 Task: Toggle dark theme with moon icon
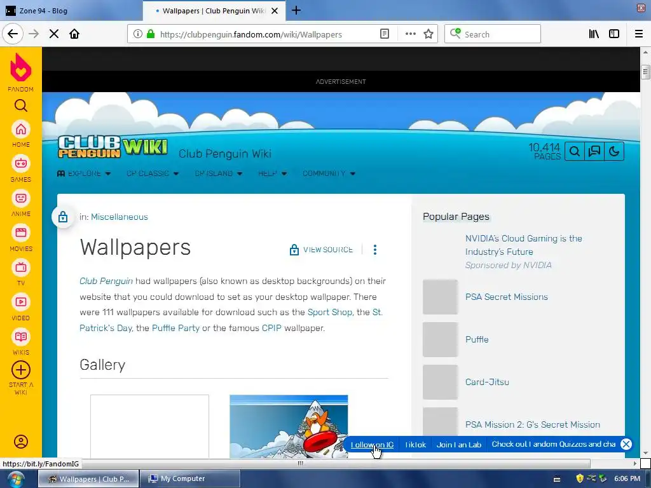pyautogui.click(x=614, y=151)
